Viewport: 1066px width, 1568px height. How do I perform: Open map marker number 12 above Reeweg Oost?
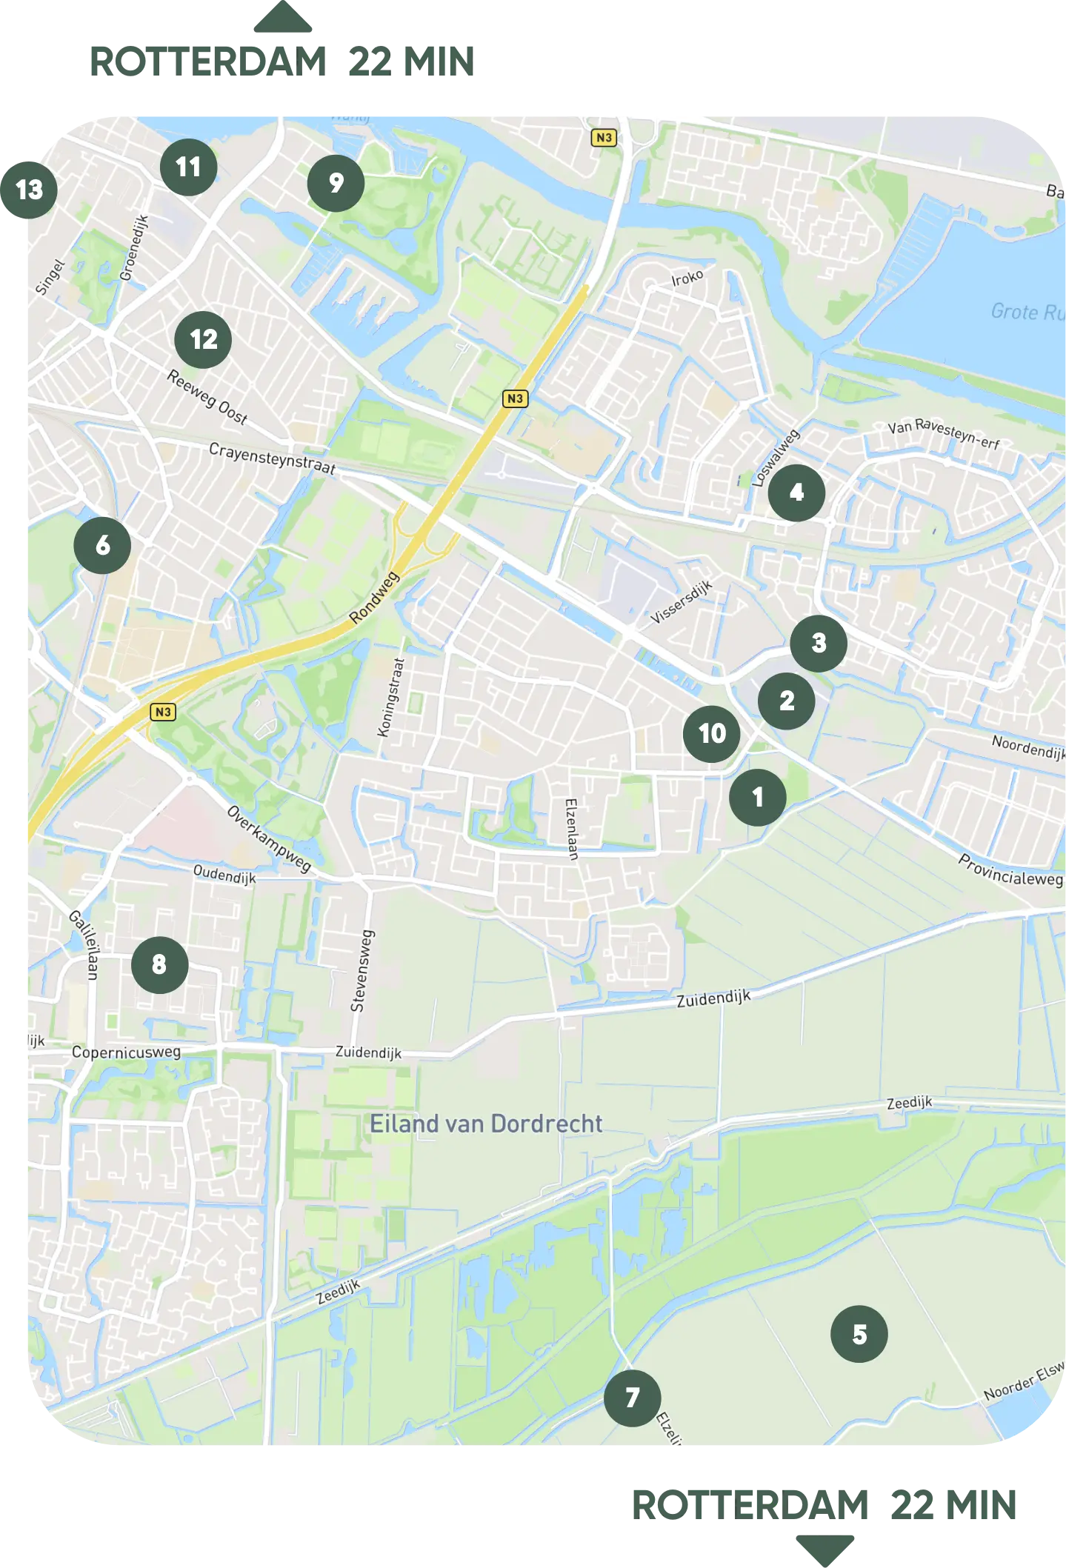pos(203,340)
